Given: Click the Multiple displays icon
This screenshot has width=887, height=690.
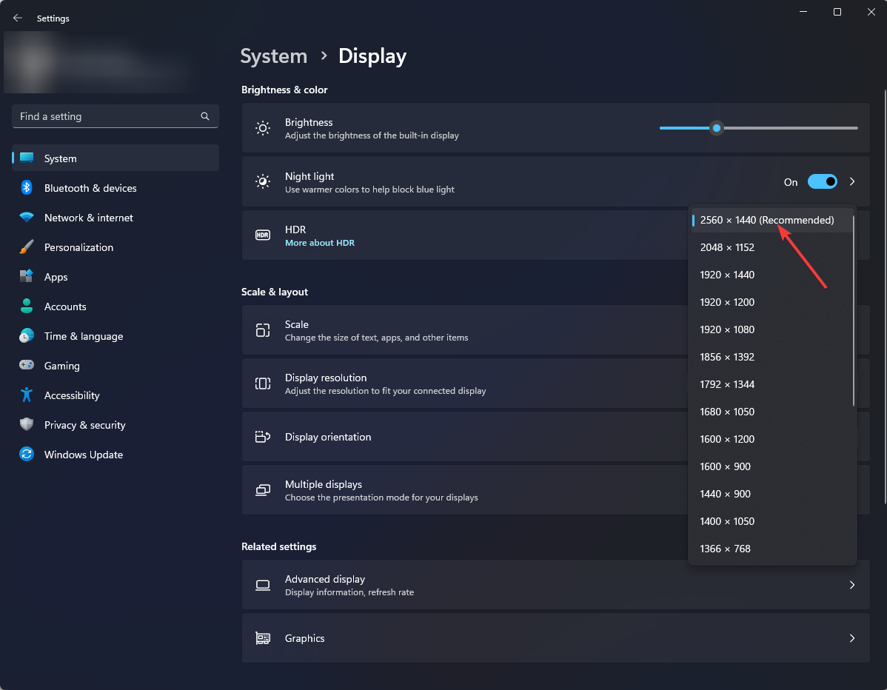Looking at the screenshot, I should tap(263, 490).
